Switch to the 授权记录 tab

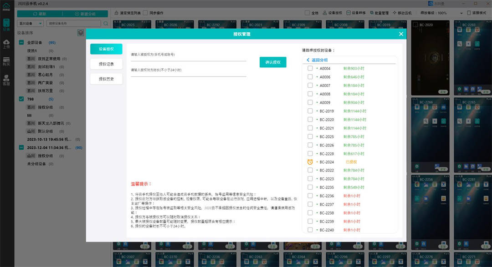click(106, 64)
